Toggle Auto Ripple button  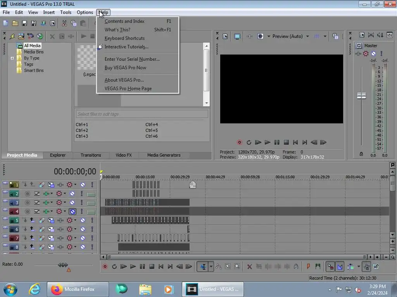(350, 266)
